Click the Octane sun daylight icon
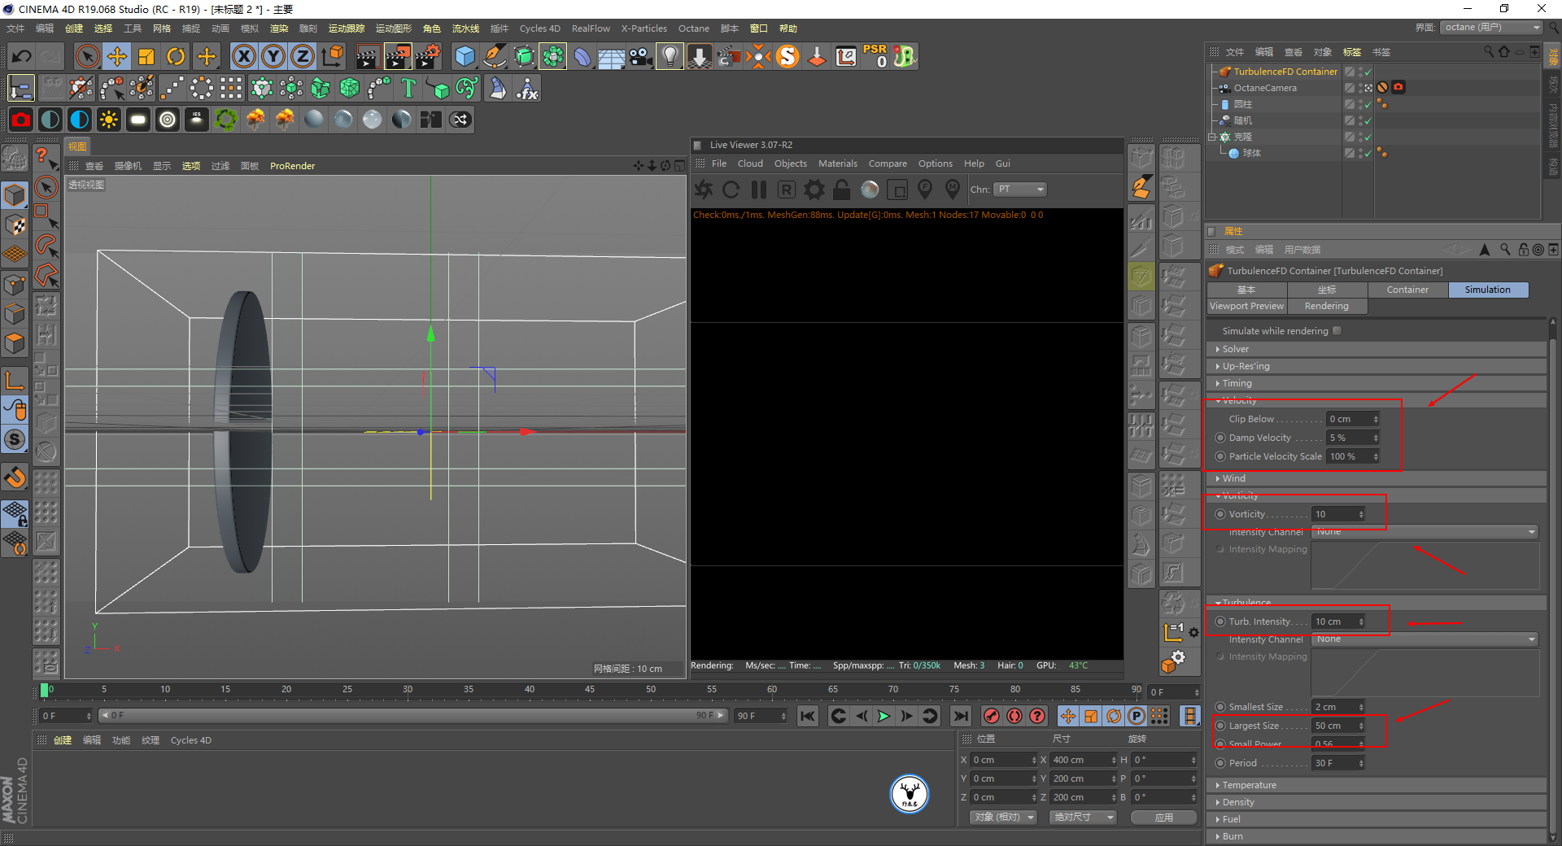 [108, 120]
